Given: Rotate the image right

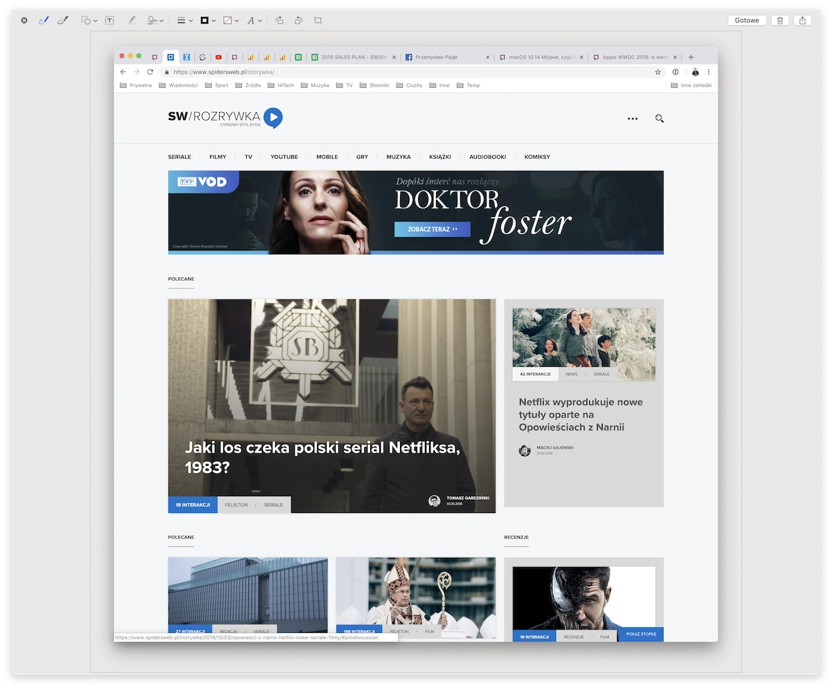Looking at the screenshot, I should click(x=279, y=20).
